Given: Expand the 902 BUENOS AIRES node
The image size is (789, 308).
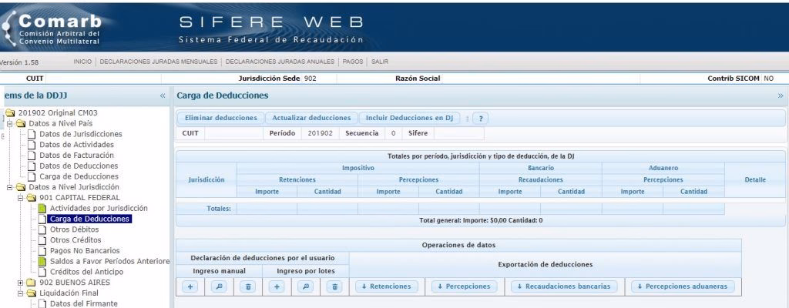Looking at the screenshot, I should tap(21, 283).
